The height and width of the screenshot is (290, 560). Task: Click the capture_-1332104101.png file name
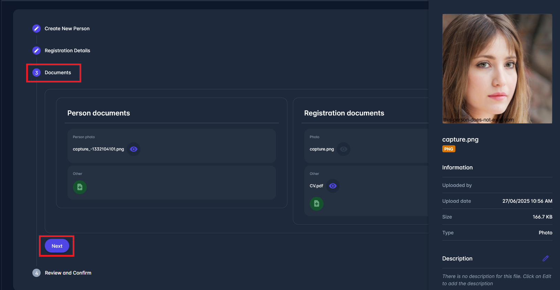(98, 149)
